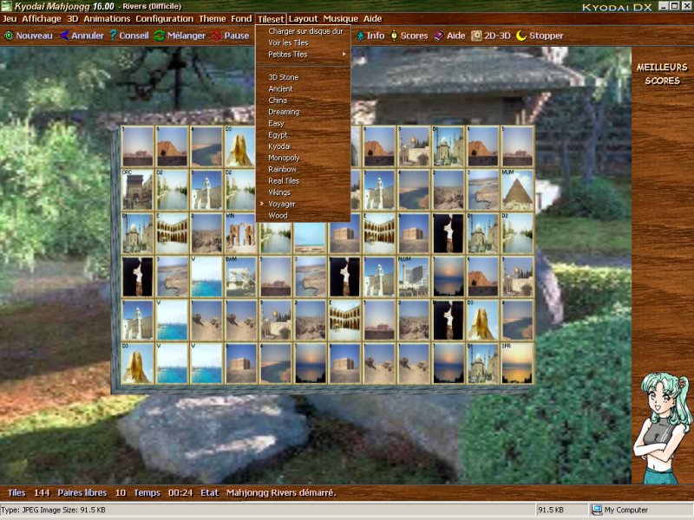Click the 2D-3D button label
Screen dimensions: 694x520
point(497,36)
